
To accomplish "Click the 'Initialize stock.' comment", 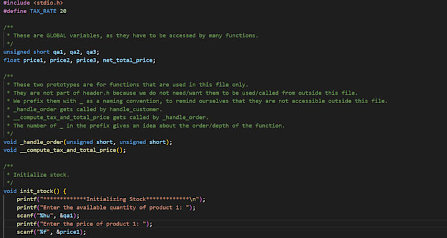I will [41, 175].
